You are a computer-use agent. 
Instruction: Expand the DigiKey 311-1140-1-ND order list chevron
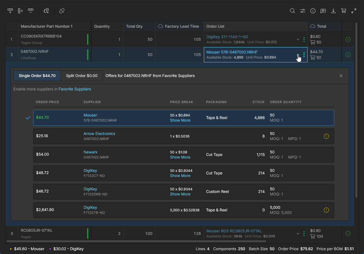coord(298,39)
